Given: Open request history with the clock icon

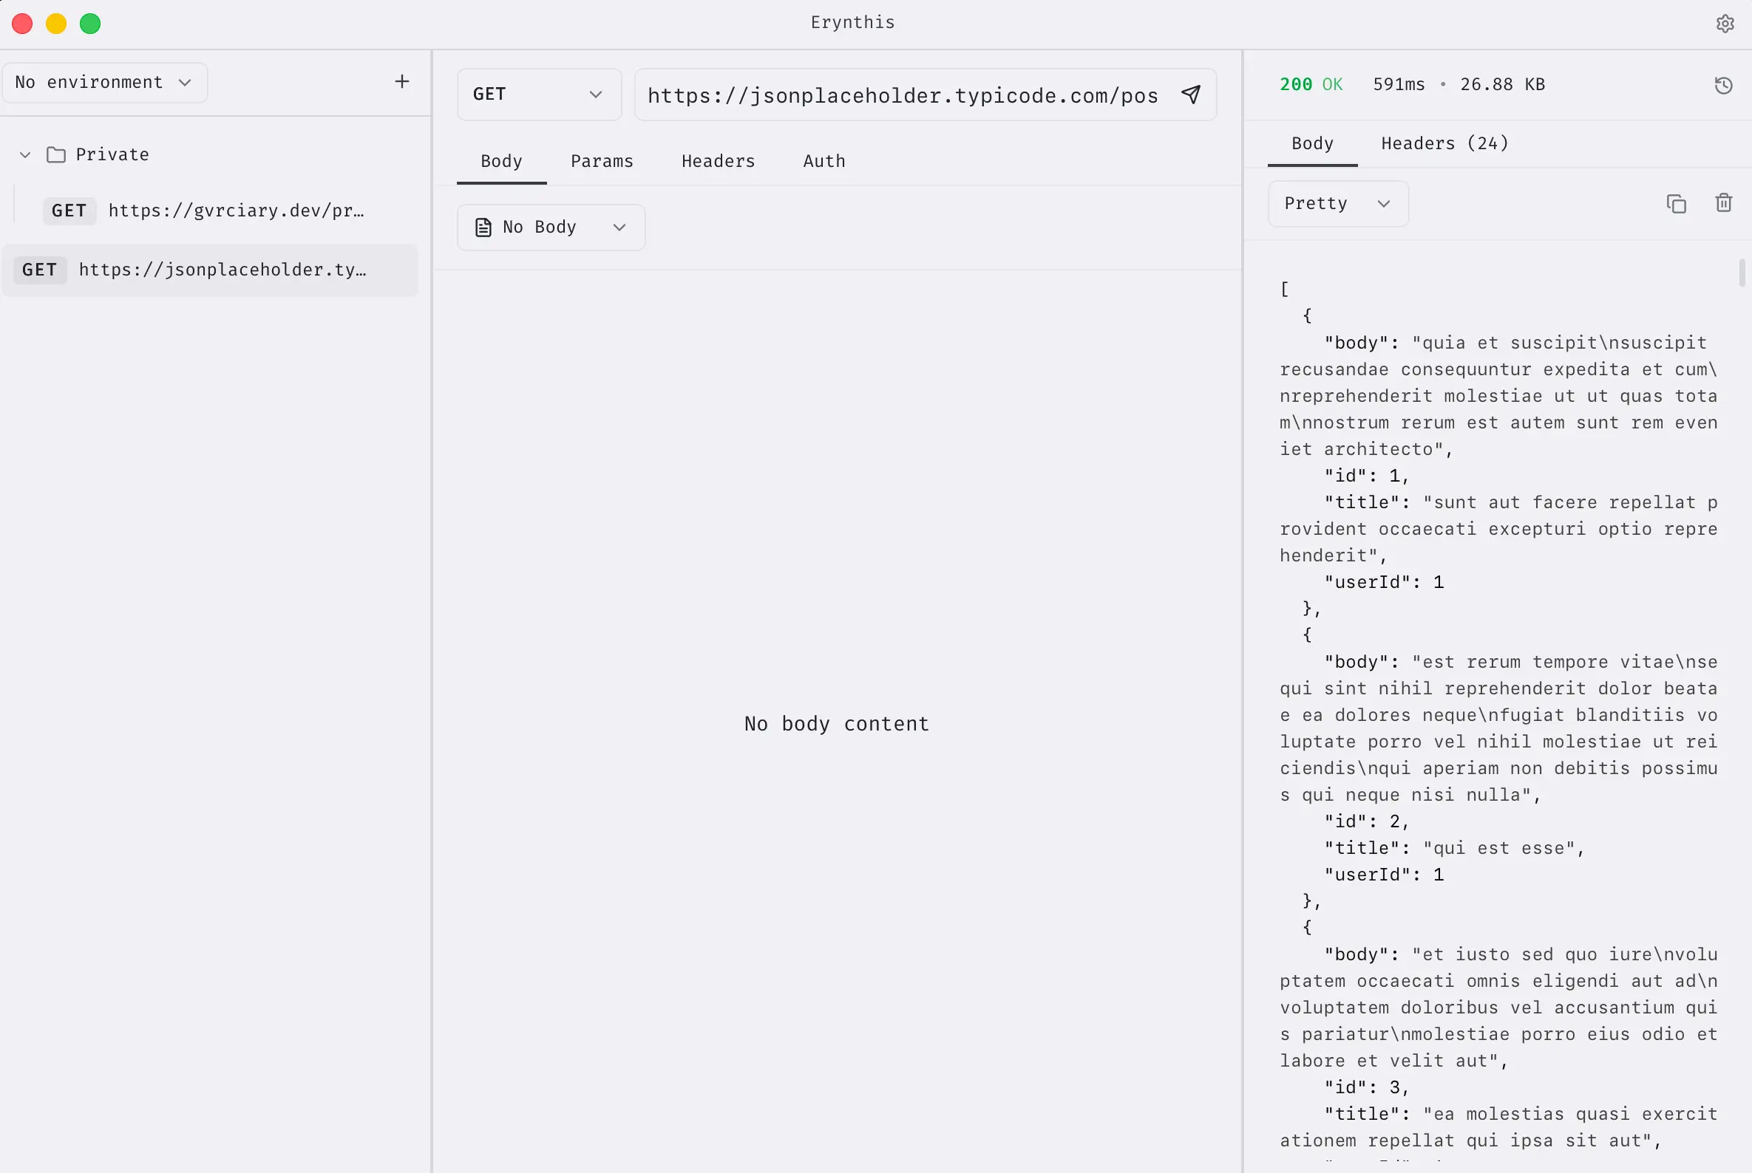Looking at the screenshot, I should pos(1724,84).
